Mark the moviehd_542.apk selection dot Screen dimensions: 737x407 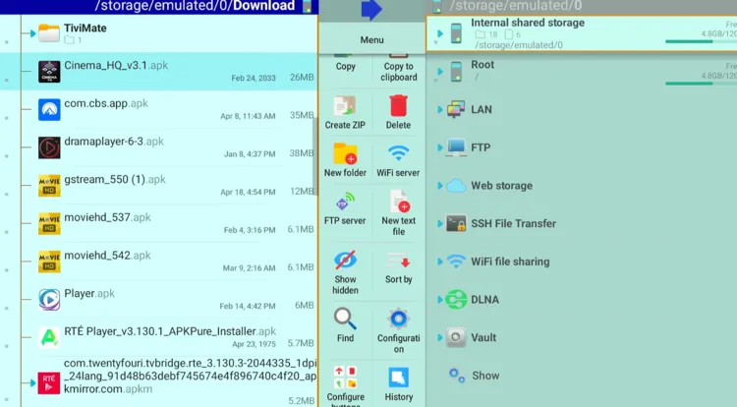[7, 270]
